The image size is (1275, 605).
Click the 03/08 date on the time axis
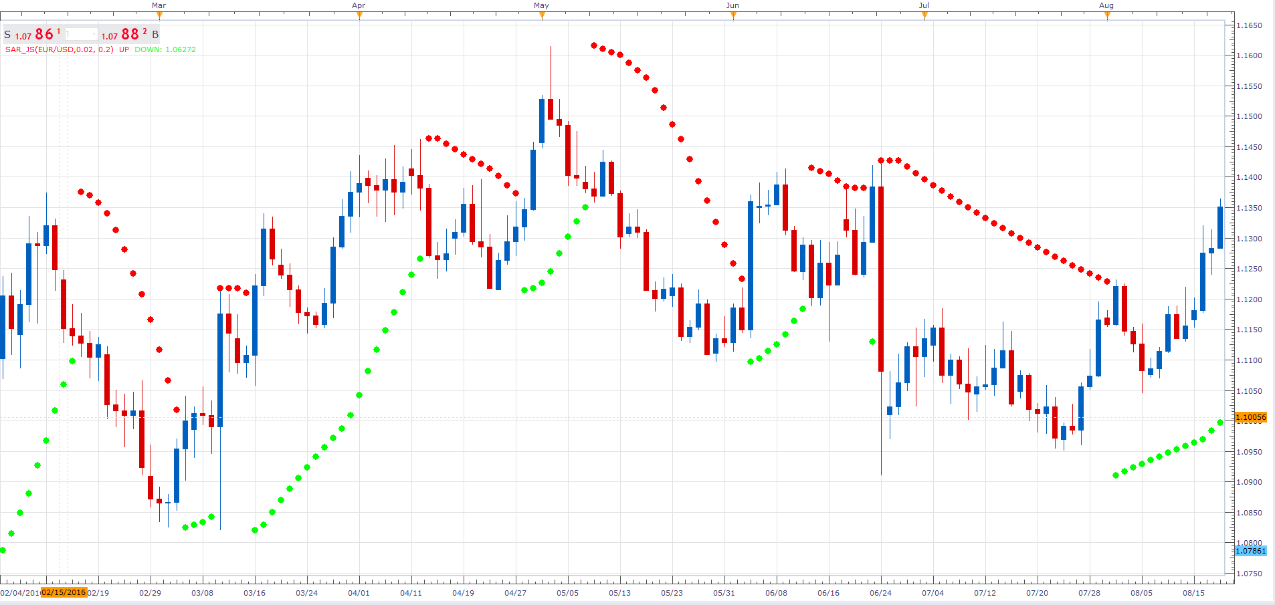click(x=202, y=593)
